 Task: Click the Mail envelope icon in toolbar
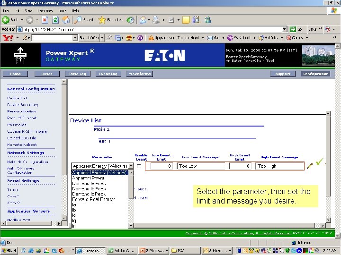[x=143, y=20]
